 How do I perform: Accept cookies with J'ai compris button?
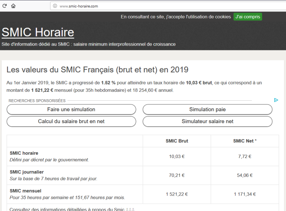(248, 17)
